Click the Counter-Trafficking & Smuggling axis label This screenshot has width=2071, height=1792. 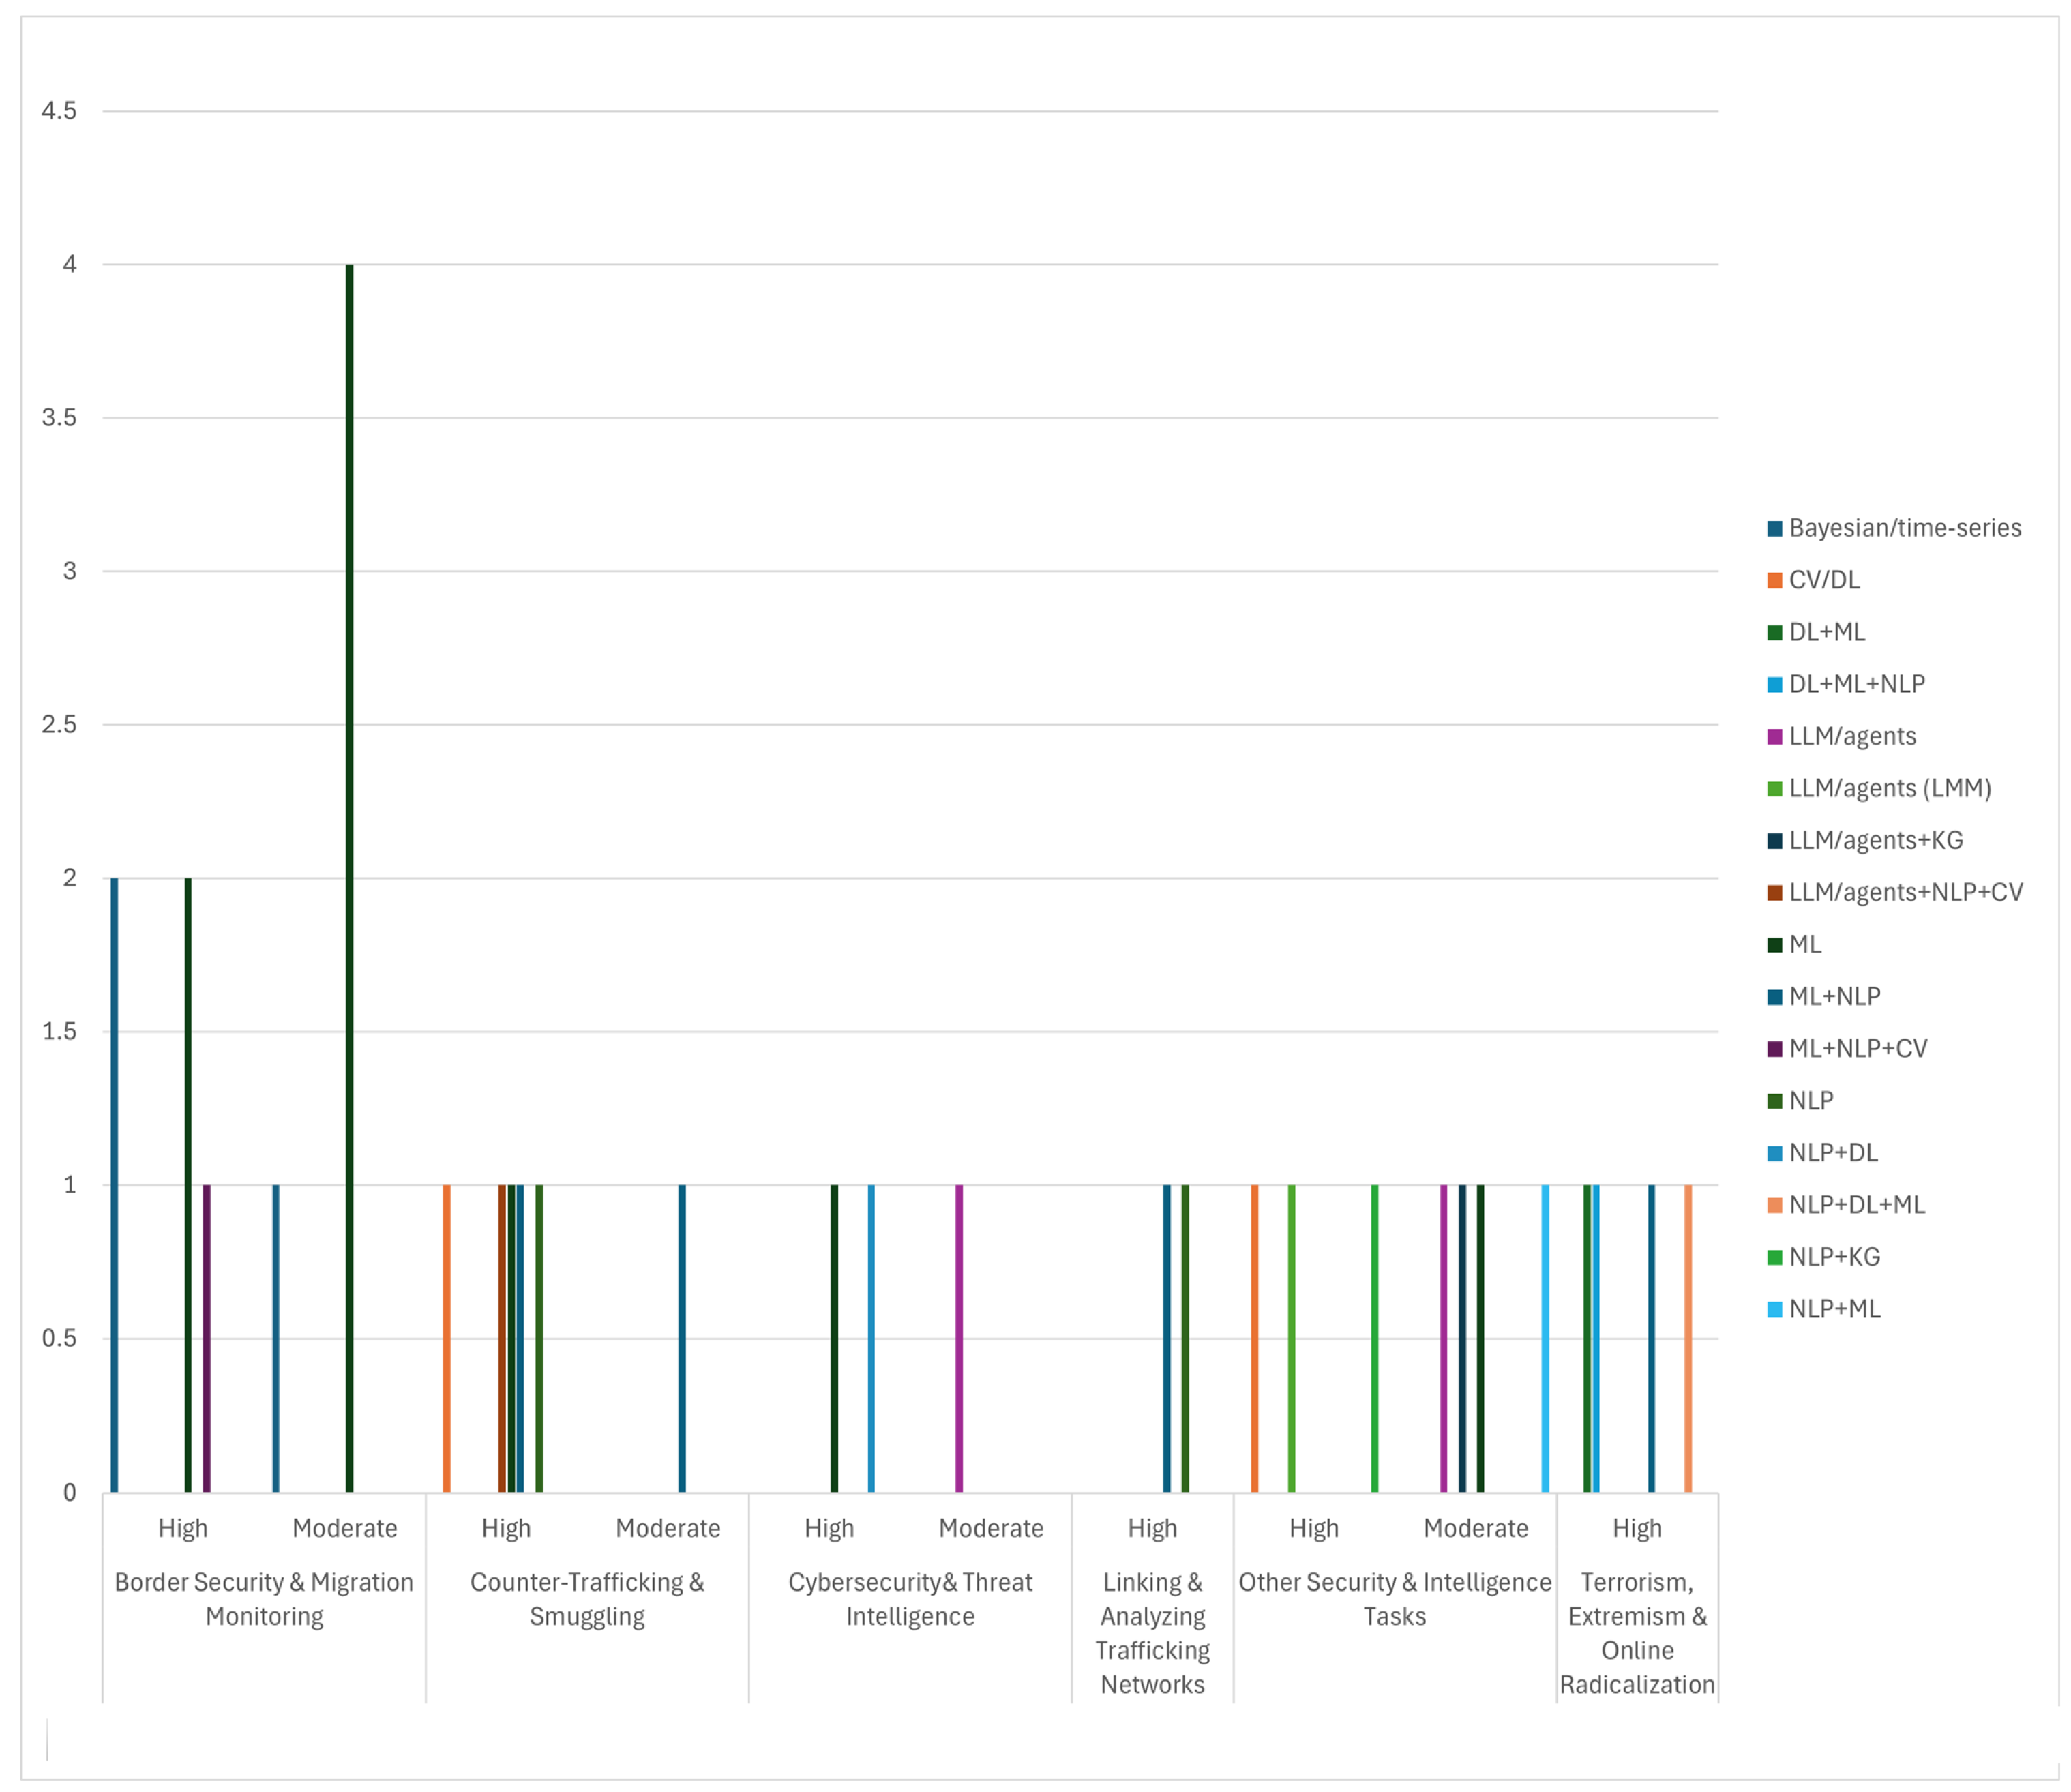coord(587,1599)
